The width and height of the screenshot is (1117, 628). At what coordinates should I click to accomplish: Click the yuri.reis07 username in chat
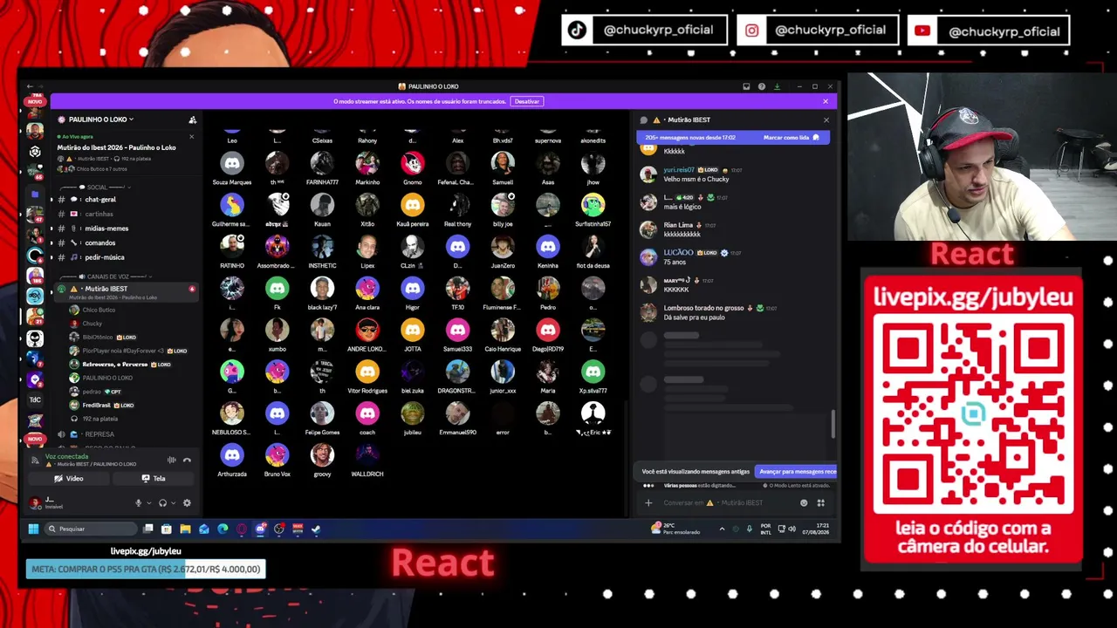click(x=679, y=170)
